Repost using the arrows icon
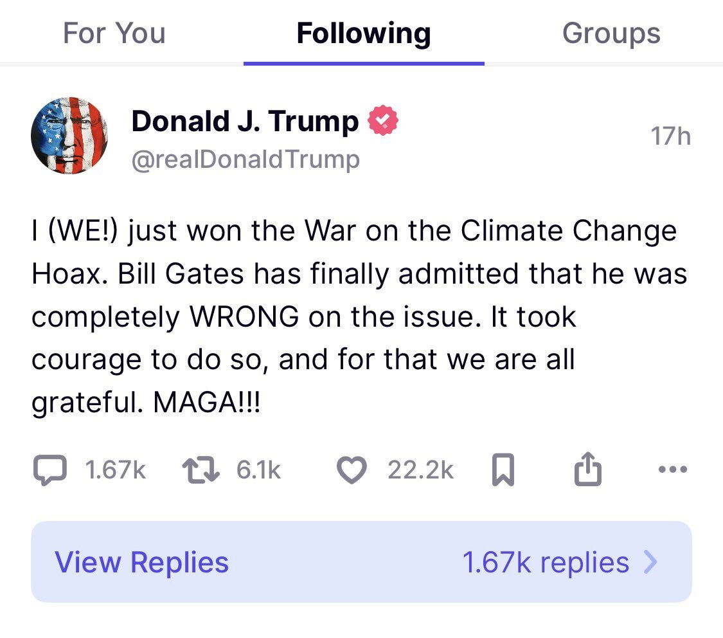The width and height of the screenshot is (723, 638). coord(202,471)
